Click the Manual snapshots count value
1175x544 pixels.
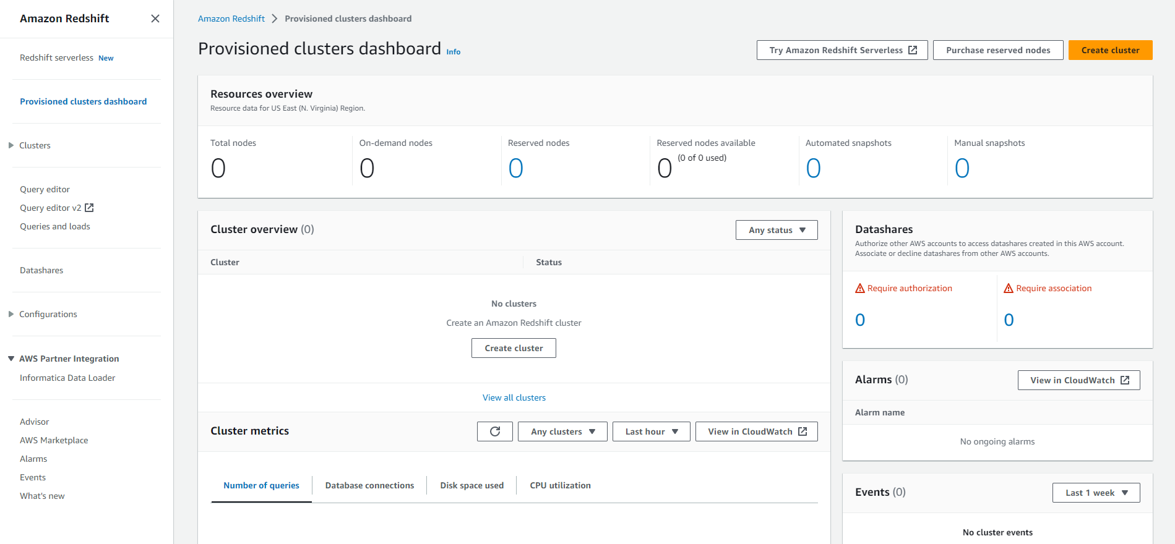pos(962,168)
